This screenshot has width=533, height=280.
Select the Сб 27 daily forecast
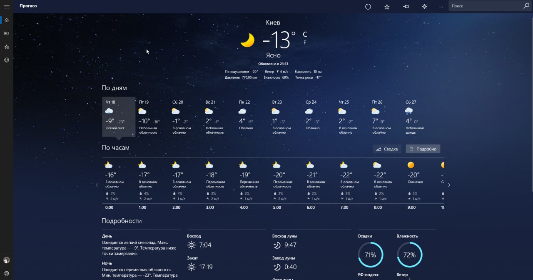(418, 116)
